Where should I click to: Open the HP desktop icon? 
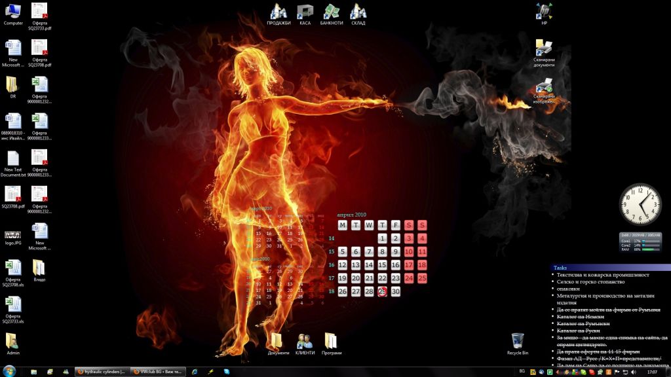544,11
